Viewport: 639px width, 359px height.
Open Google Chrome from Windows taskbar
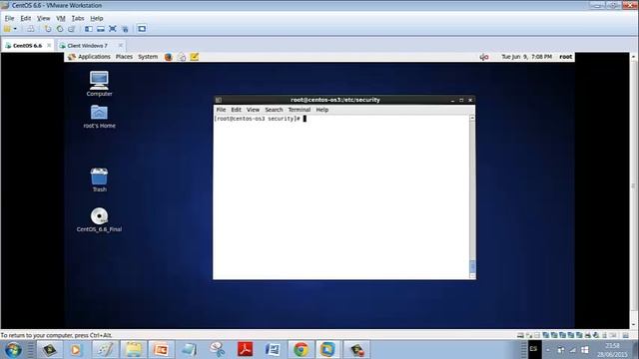click(301, 350)
